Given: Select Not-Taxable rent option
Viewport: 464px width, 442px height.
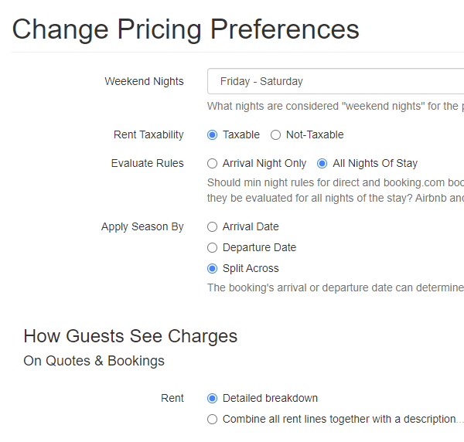Looking at the screenshot, I should (x=275, y=134).
